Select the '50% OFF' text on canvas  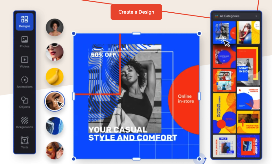tap(104, 55)
